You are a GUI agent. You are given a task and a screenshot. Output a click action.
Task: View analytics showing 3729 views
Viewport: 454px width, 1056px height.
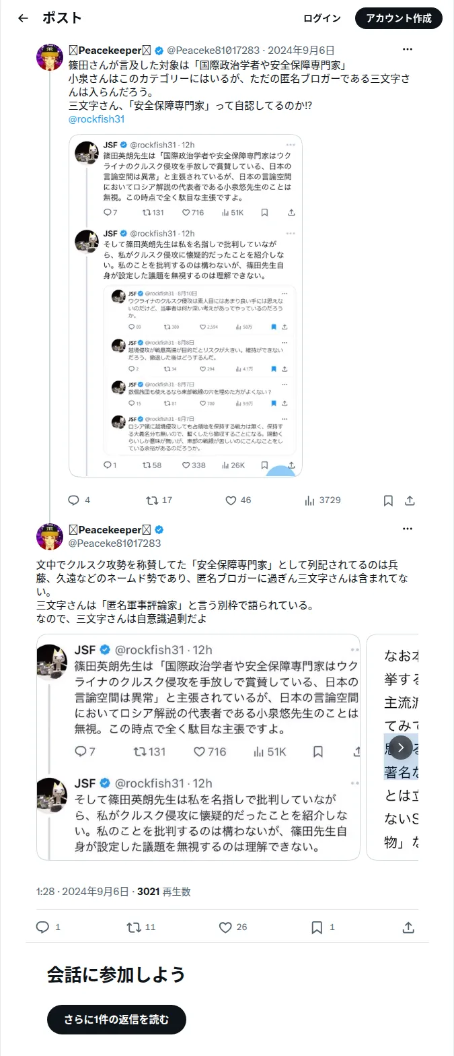pyautogui.click(x=323, y=500)
